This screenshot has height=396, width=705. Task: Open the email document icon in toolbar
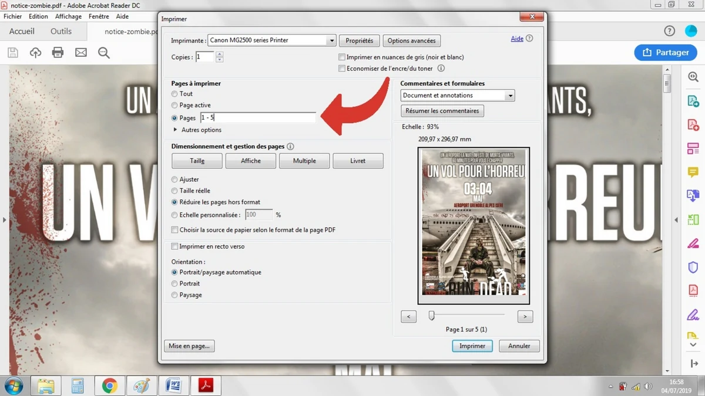point(80,52)
